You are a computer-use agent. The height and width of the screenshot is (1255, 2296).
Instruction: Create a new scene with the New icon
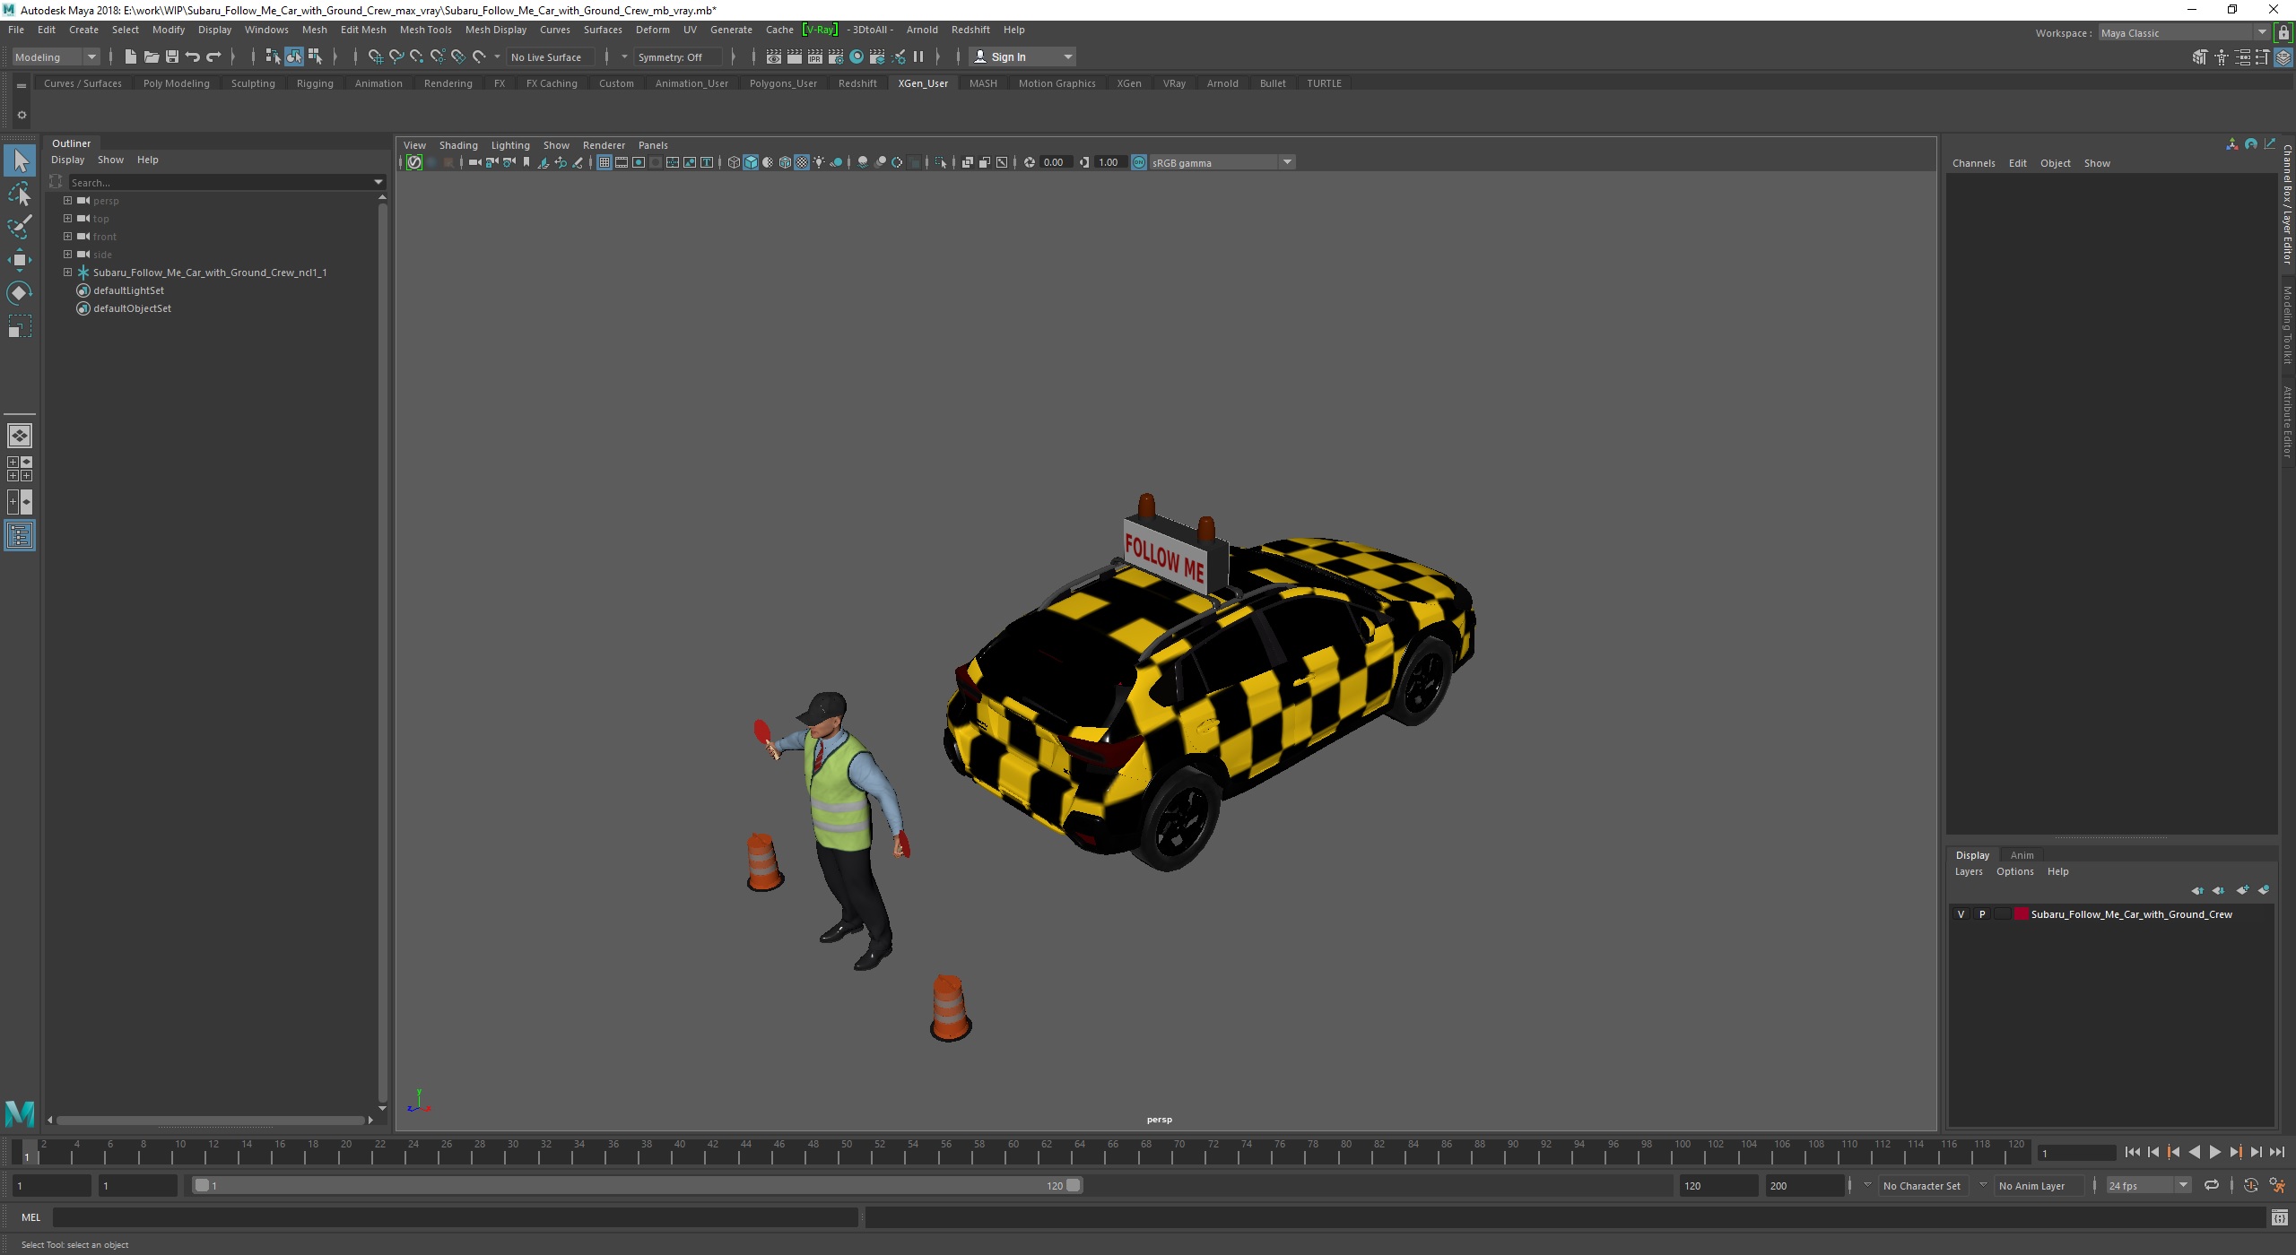(x=130, y=56)
